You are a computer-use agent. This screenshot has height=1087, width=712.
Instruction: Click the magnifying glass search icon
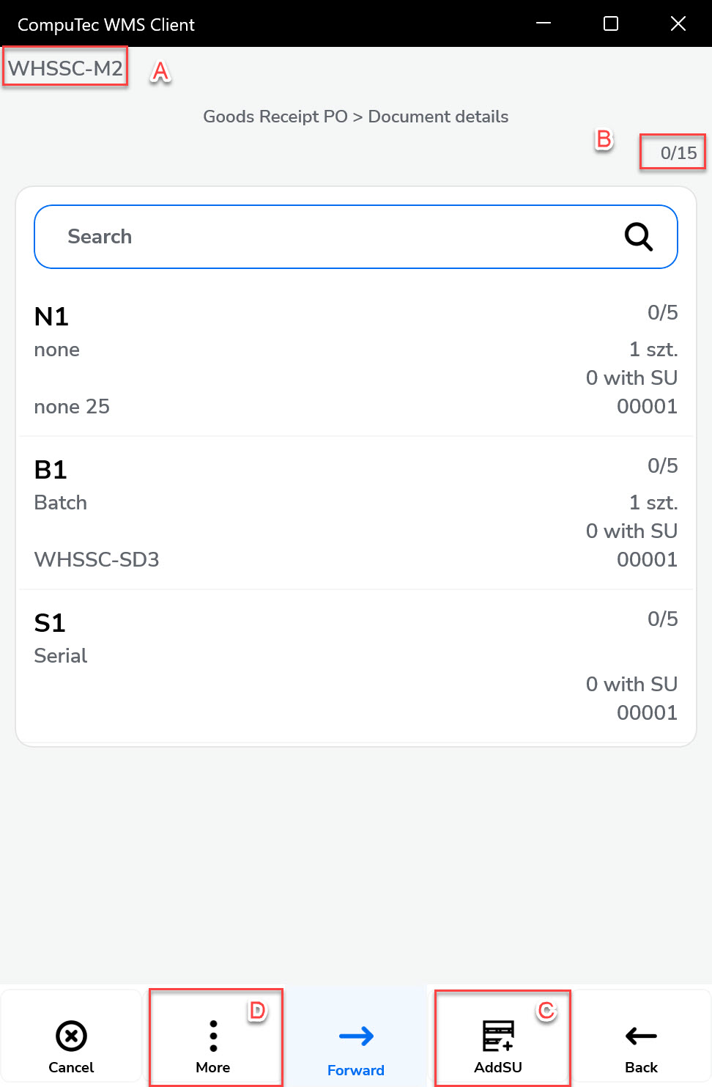[638, 237]
